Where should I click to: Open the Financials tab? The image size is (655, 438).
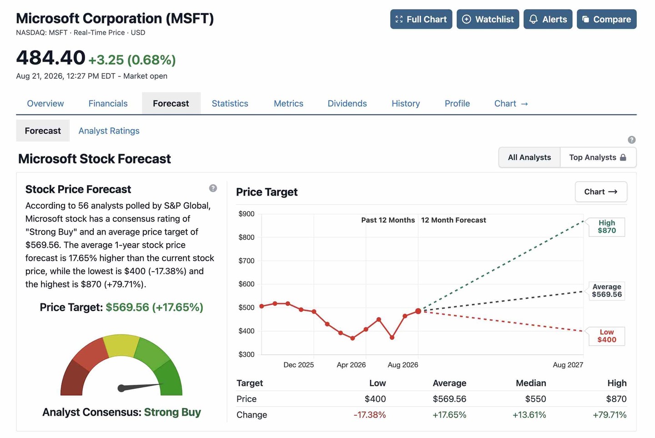coord(108,104)
